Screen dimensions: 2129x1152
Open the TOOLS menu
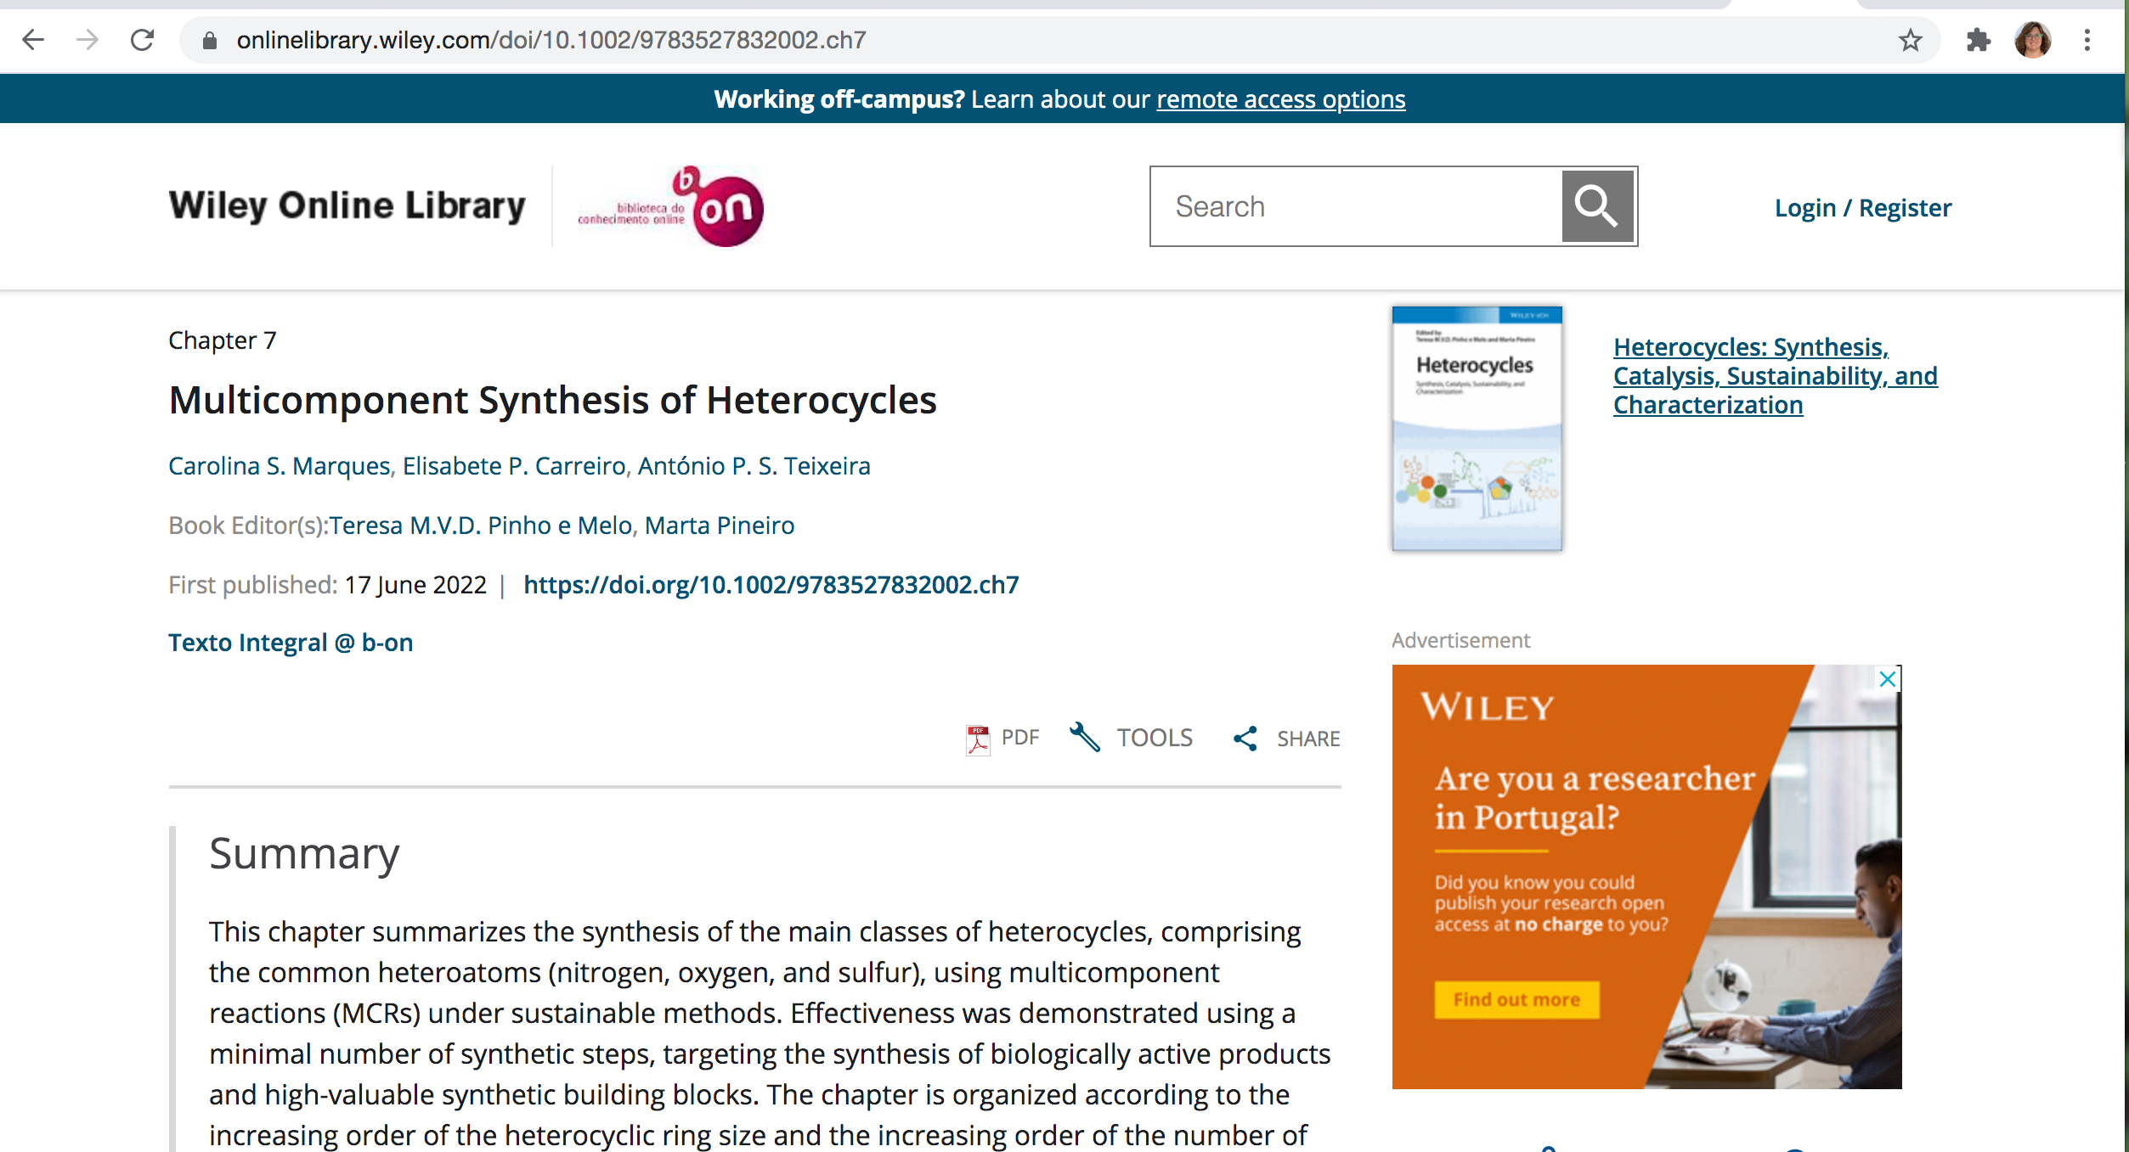pos(1132,738)
